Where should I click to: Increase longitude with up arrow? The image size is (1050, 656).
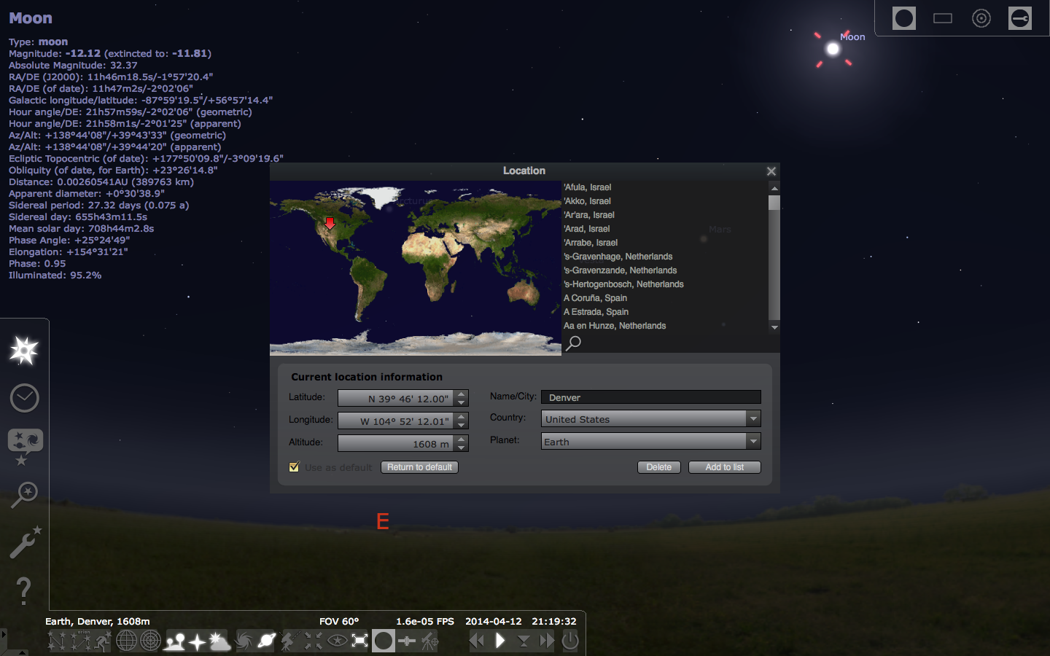[462, 417]
